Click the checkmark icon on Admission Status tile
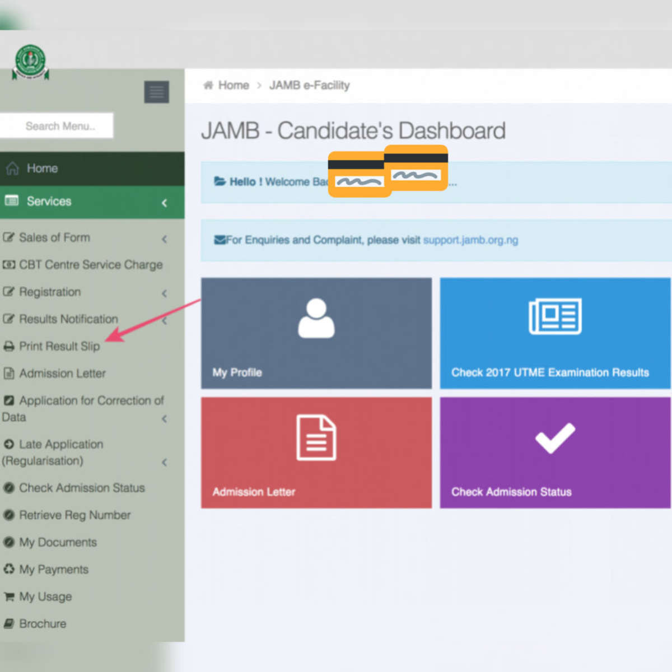 (555, 438)
